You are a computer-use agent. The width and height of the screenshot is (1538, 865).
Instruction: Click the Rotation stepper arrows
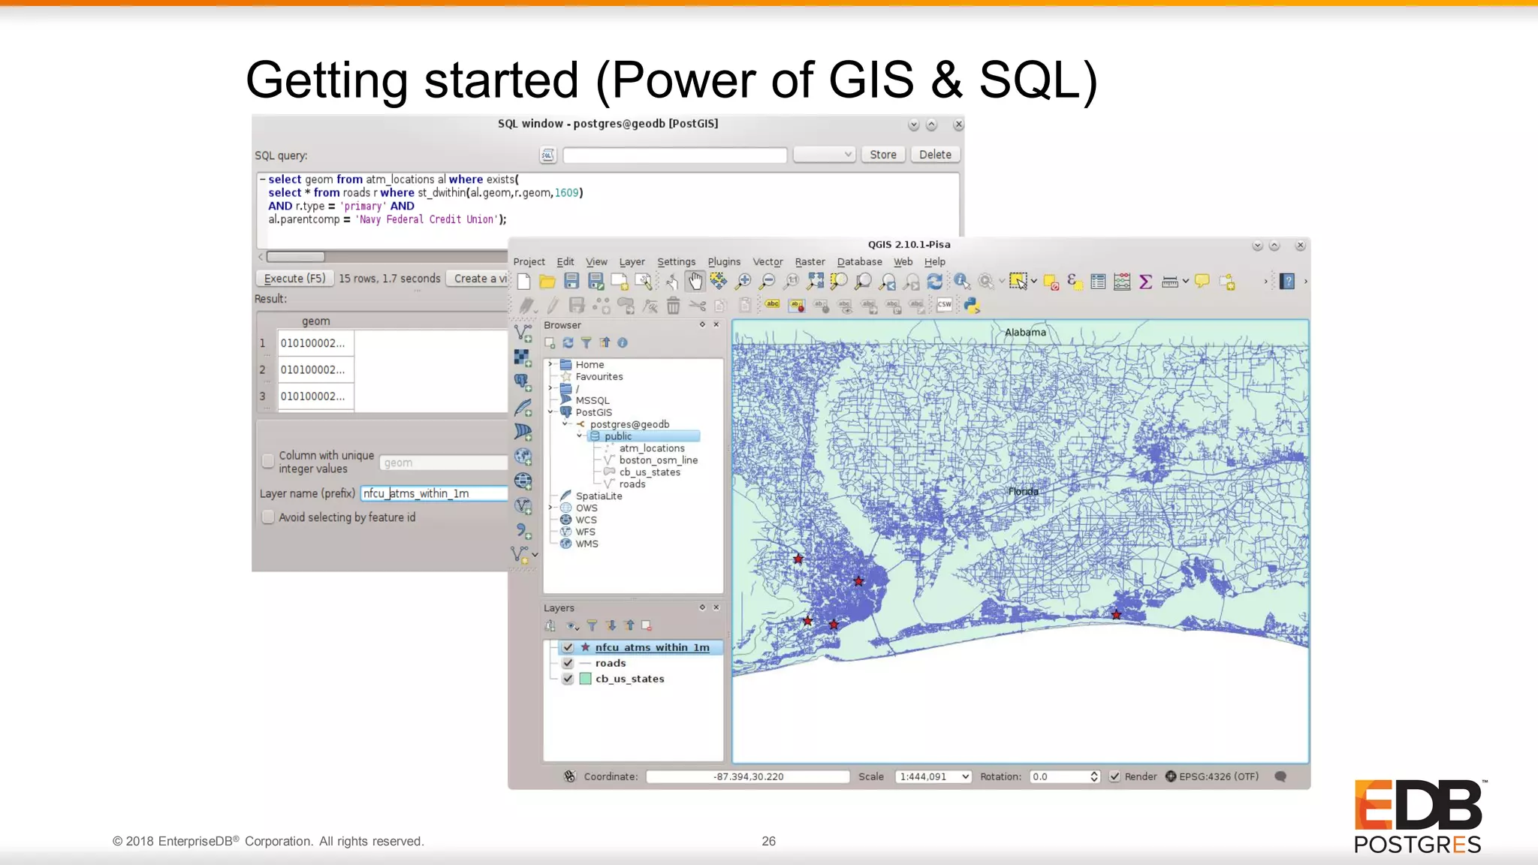click(x=1094, y=776)
